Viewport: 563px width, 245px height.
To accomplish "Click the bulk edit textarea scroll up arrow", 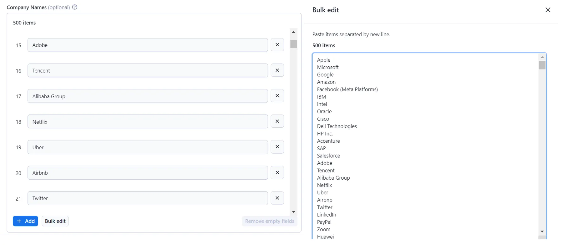I will click(x=542, y=57).
